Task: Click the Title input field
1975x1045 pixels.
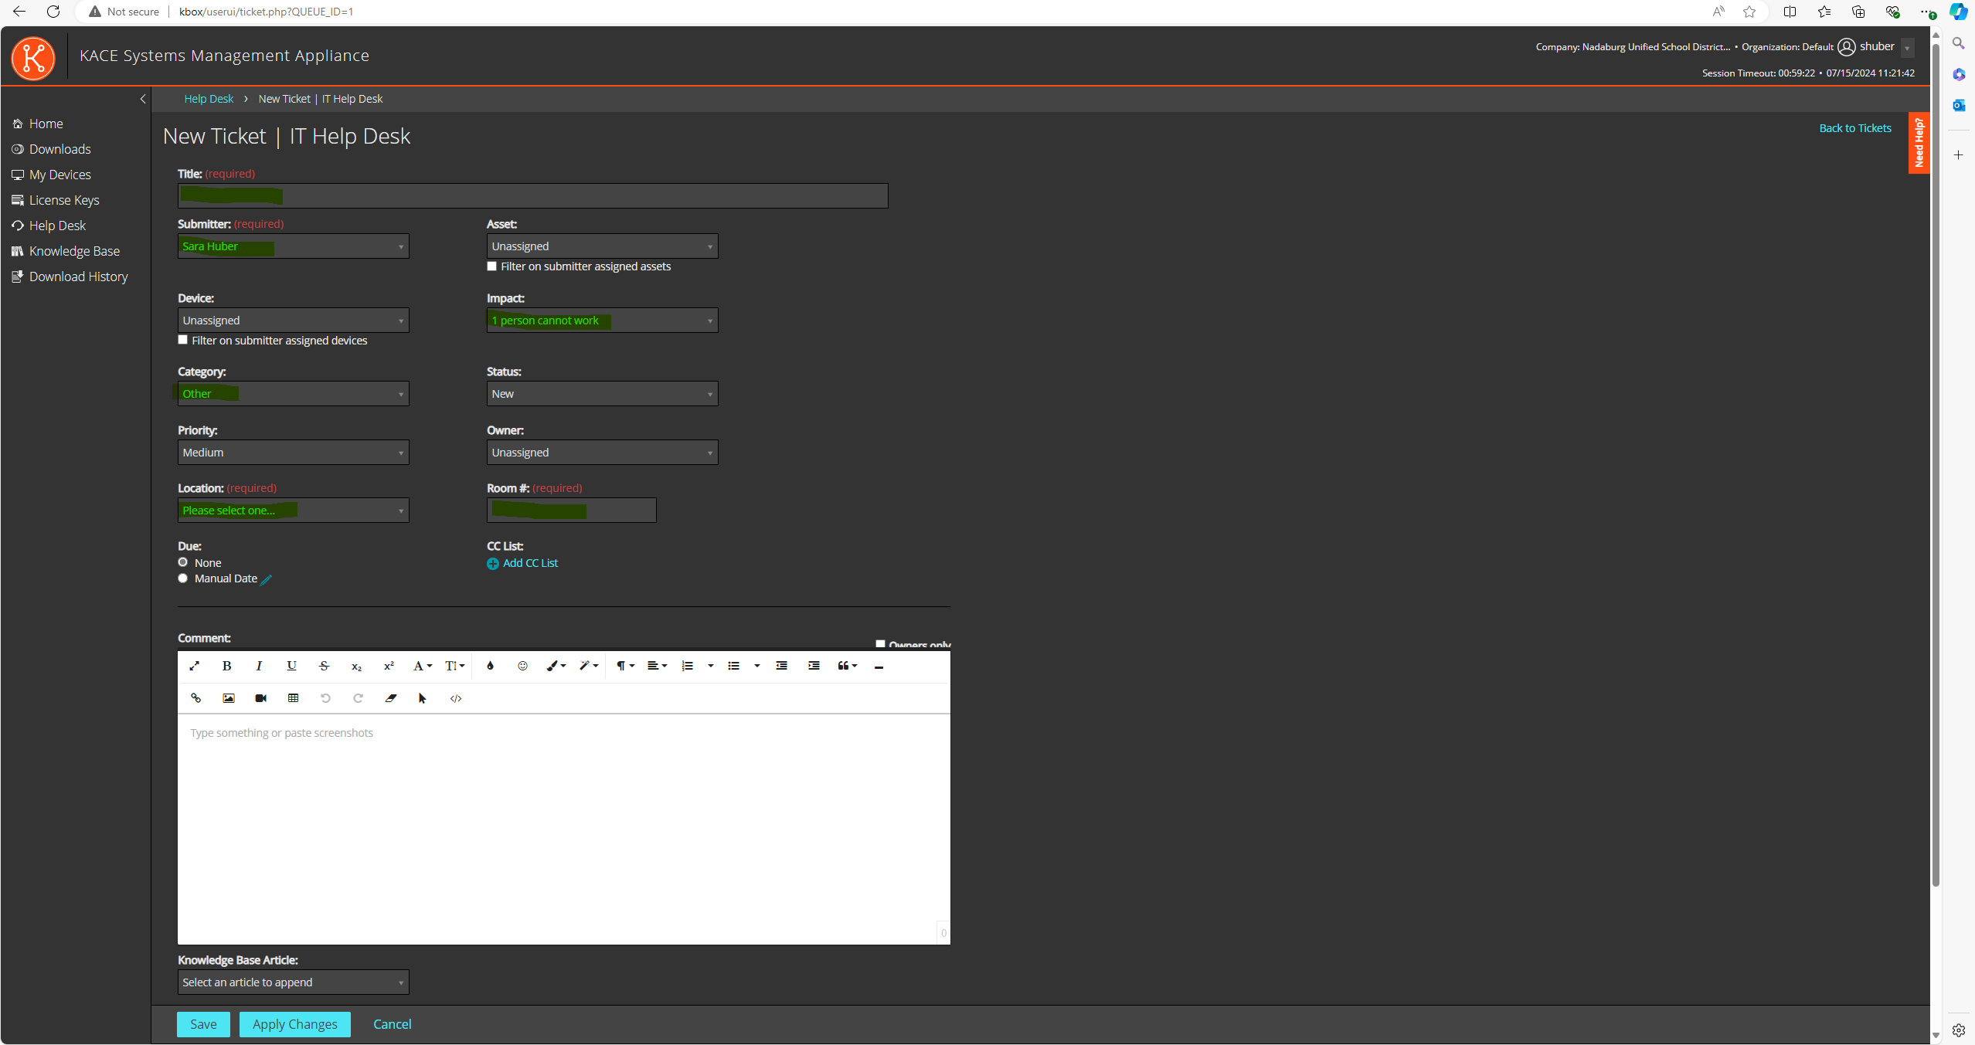Action: (x=533, y=195)
